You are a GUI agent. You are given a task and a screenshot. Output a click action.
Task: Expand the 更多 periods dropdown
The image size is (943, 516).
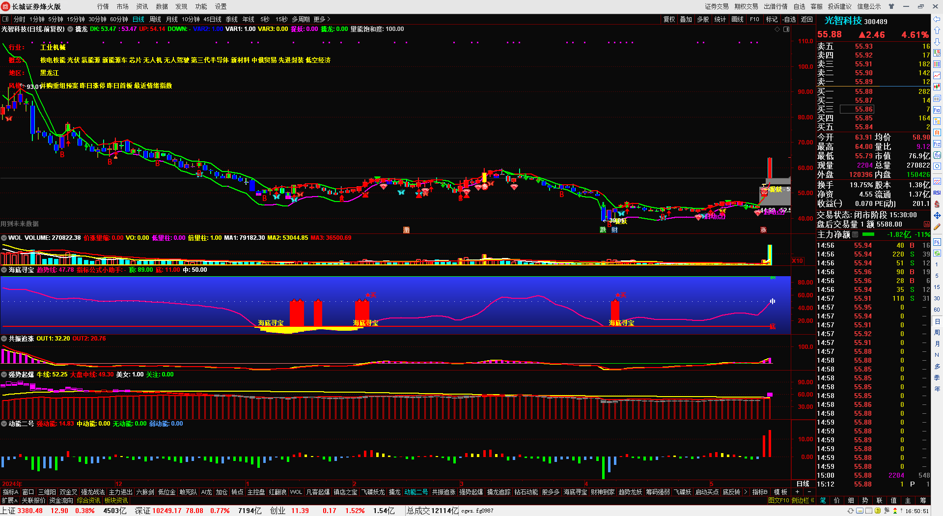[322, 19]
